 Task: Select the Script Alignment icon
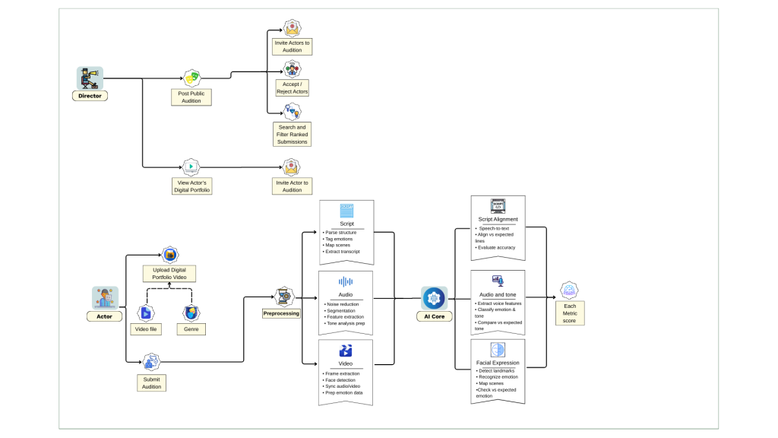(498, 205)
